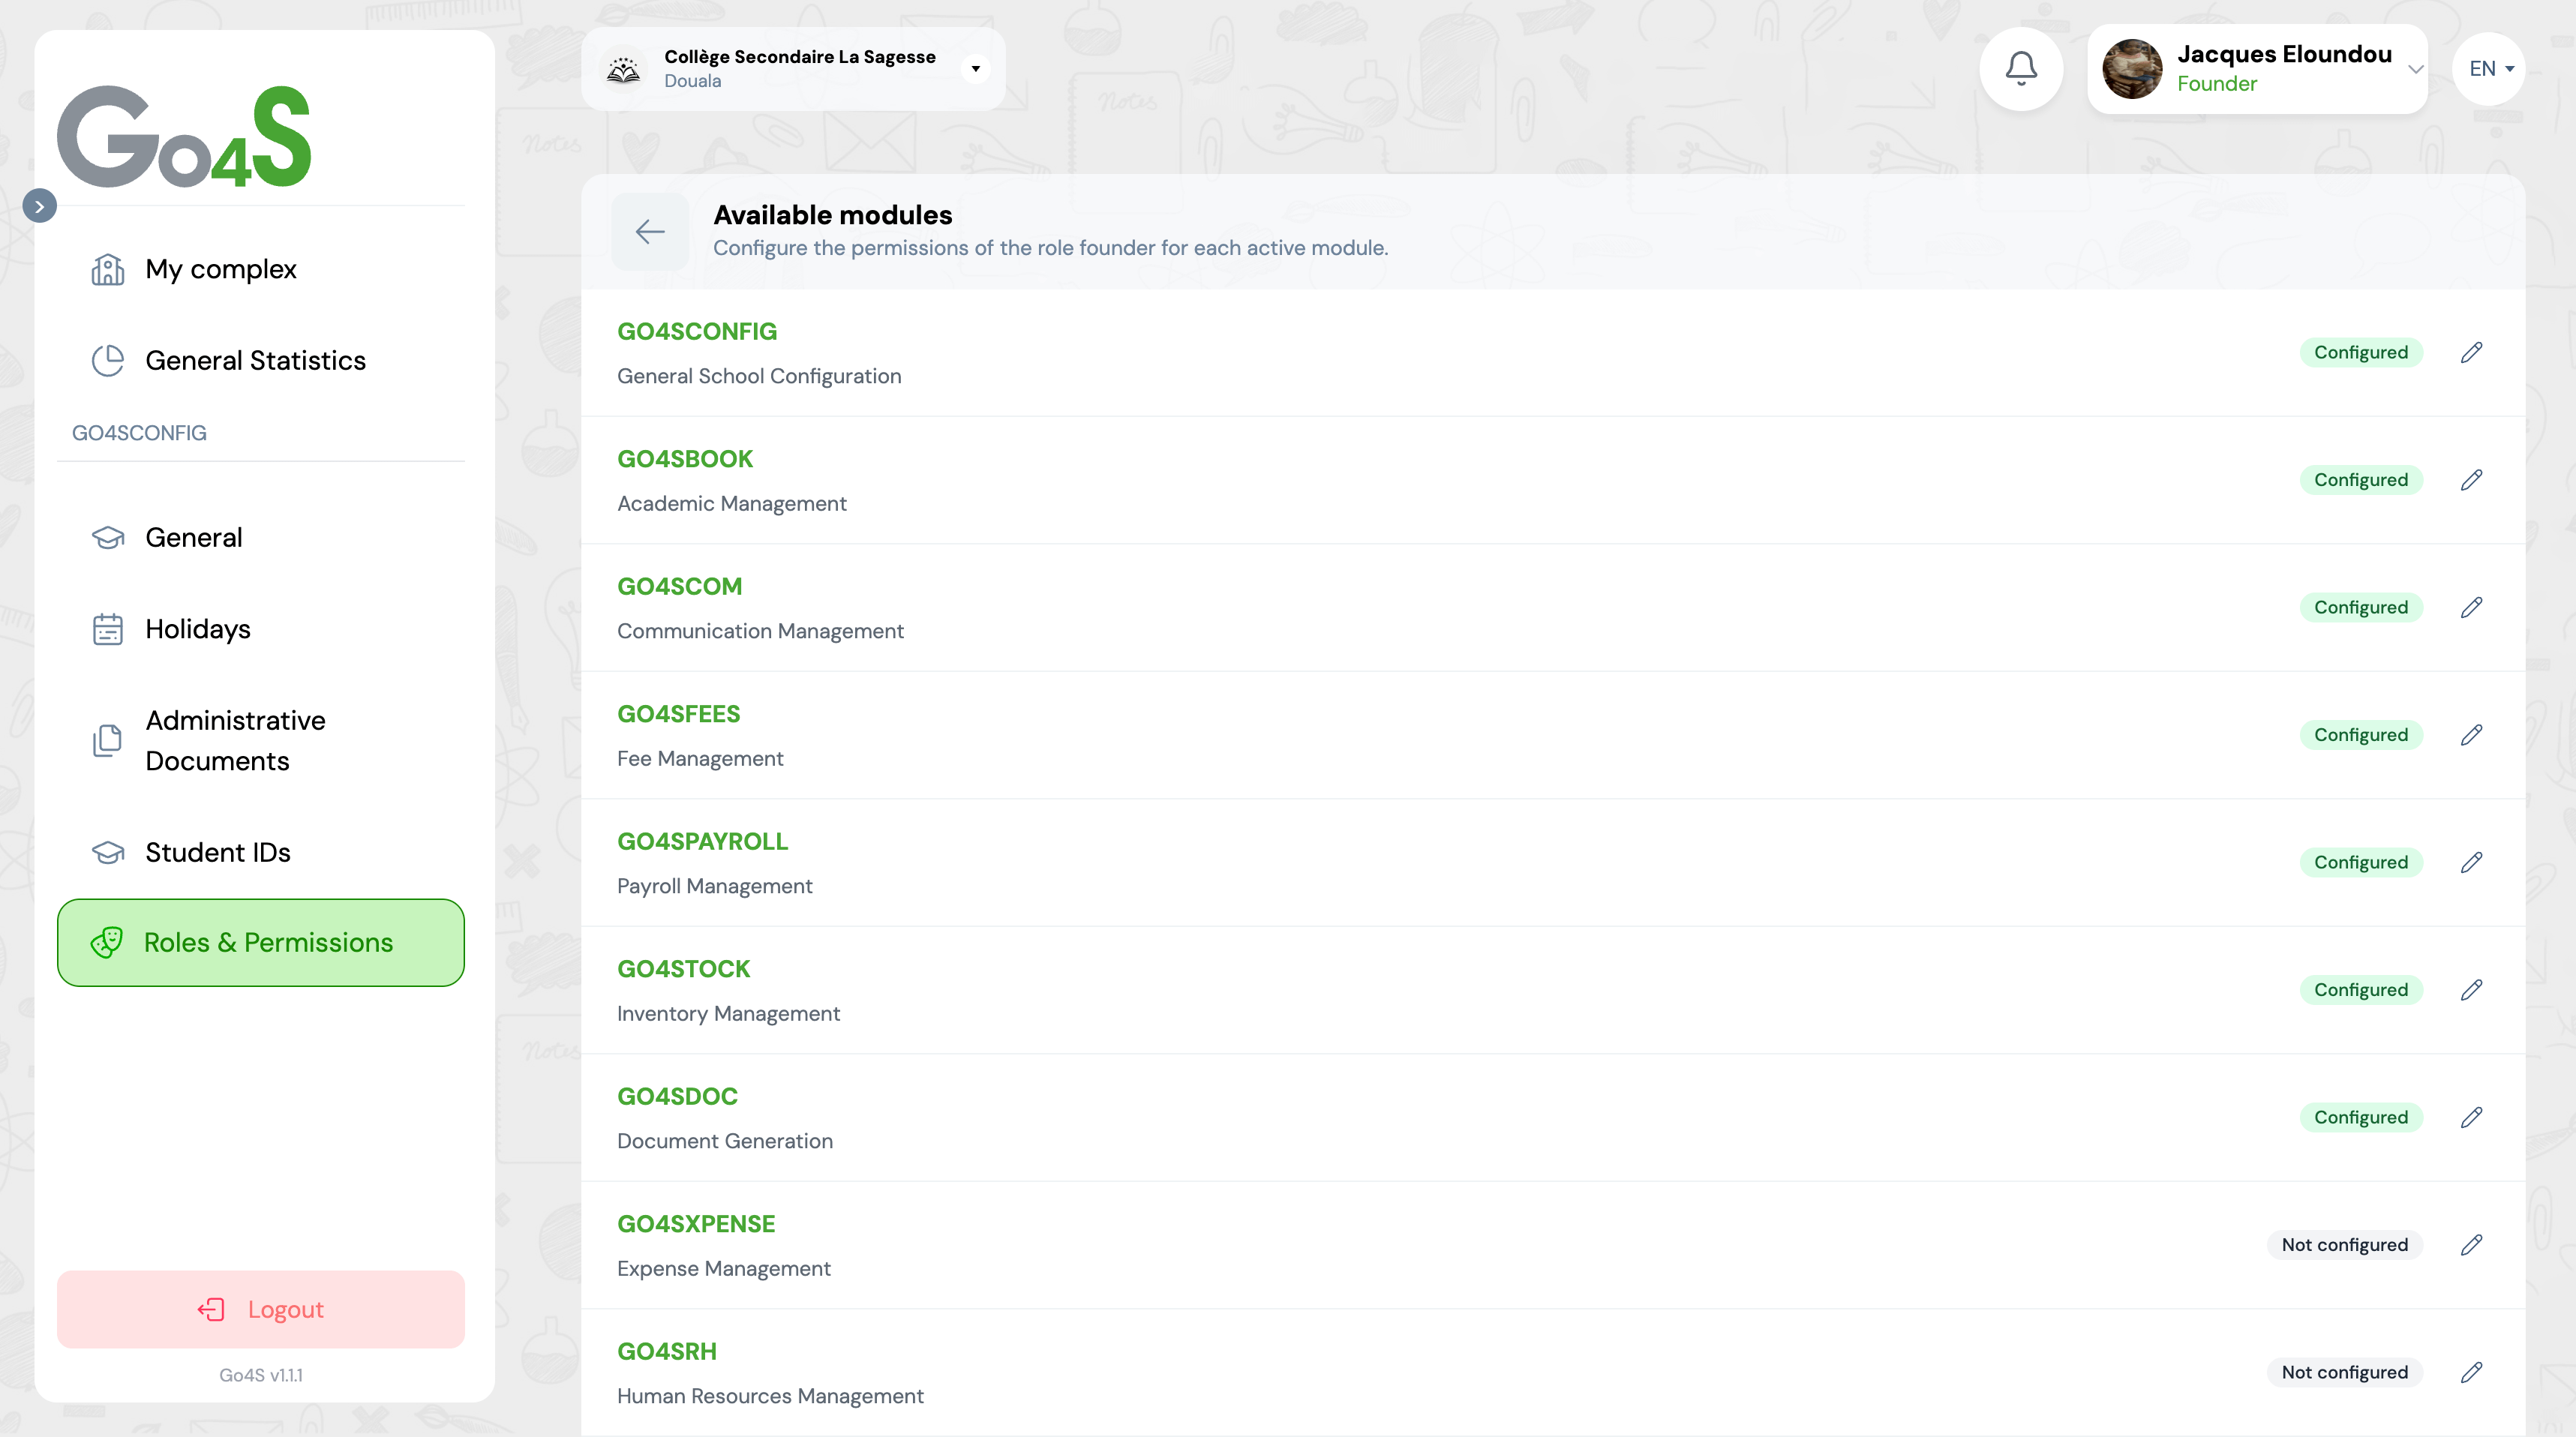Click the pencil icon for GO4SRH
Screen dimensions: 2576x1437
(x=2471, y=1372)
